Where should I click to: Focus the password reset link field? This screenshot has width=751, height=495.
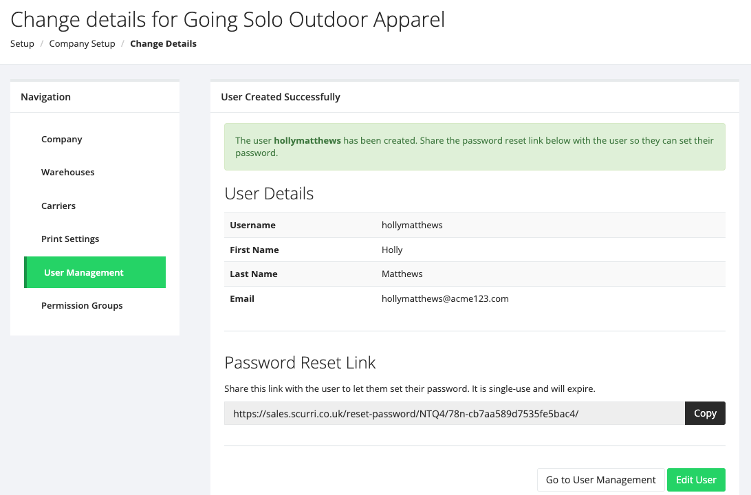(x=455, y=413)
